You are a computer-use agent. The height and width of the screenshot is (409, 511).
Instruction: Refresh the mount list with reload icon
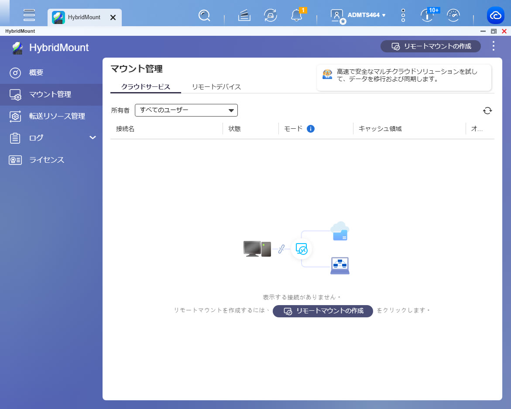tap(487, 110)
